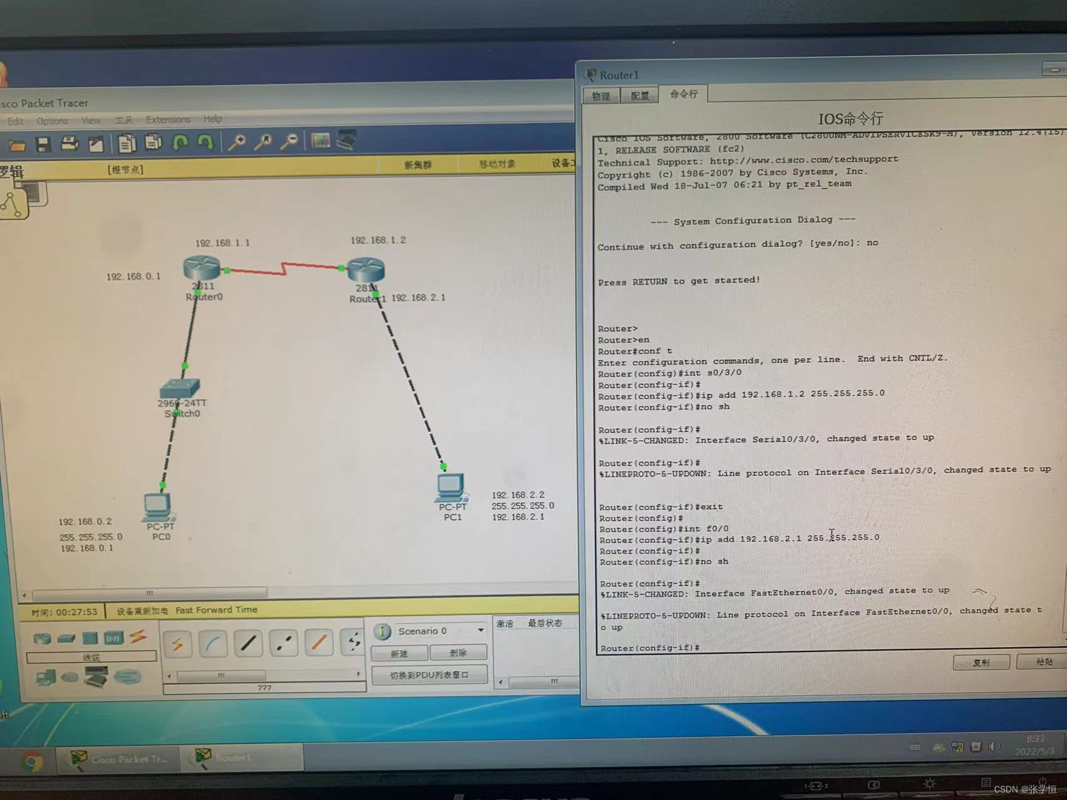
Task: Choose the copper cross-over dashed cable
Action: [x=283, y=642]
